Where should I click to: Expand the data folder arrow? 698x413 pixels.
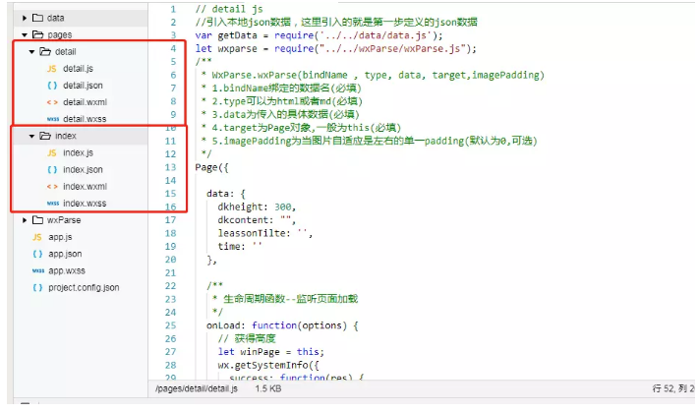pyautogui.click(x=24, y=18)
